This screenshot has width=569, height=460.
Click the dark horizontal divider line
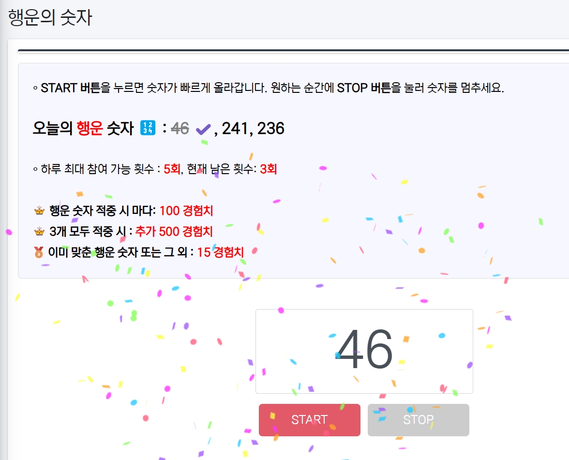click(293, 50)
